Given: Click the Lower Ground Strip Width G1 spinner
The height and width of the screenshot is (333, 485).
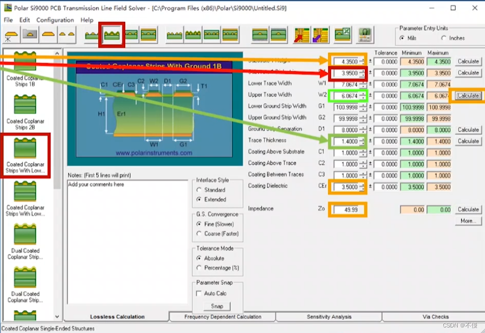Looking at the screenshot, I should pyautogui.click(x=362, y=107).
